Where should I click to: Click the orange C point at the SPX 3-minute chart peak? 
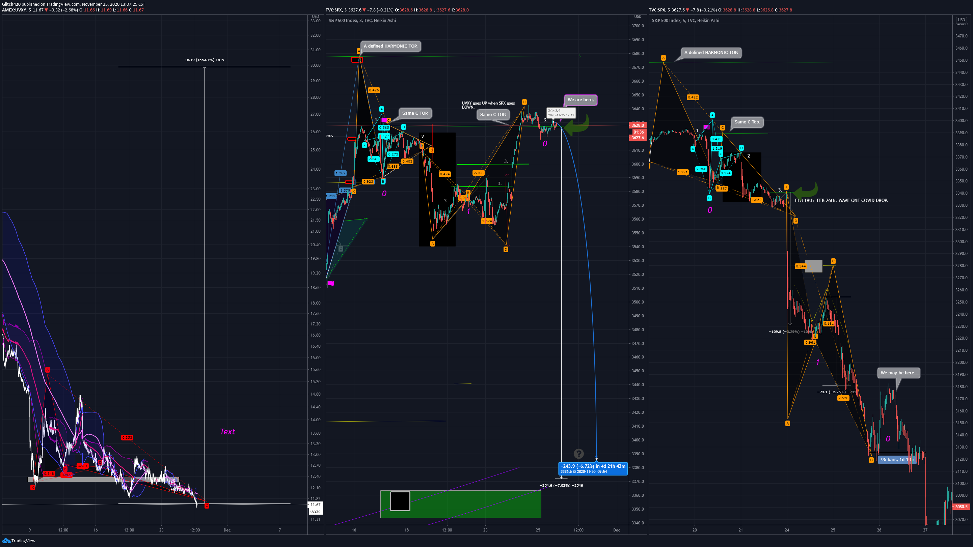(524, 102)
